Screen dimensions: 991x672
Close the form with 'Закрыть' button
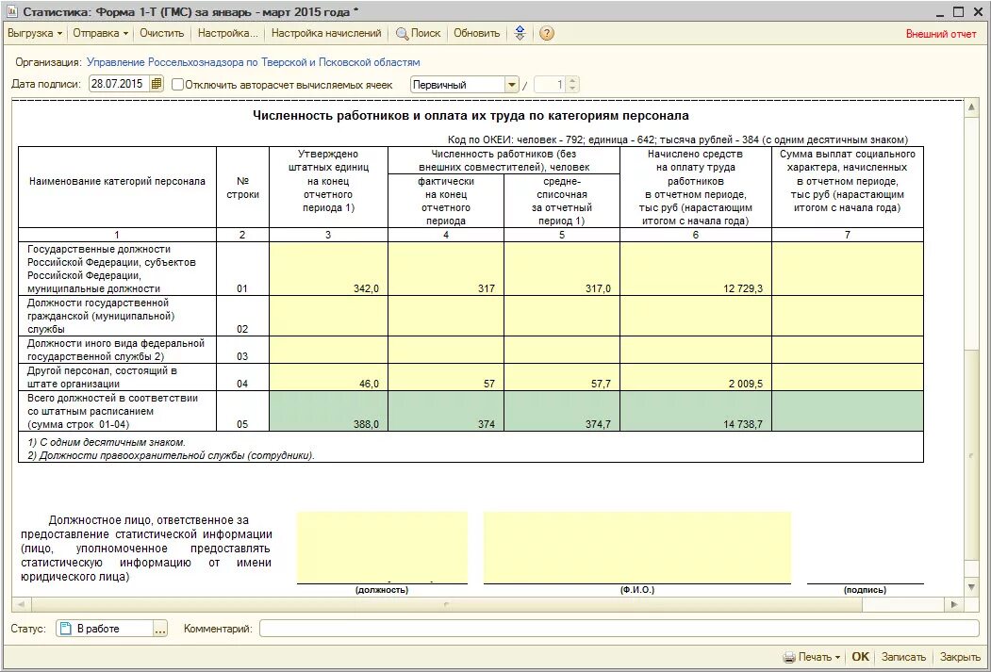tap(959, 657)
